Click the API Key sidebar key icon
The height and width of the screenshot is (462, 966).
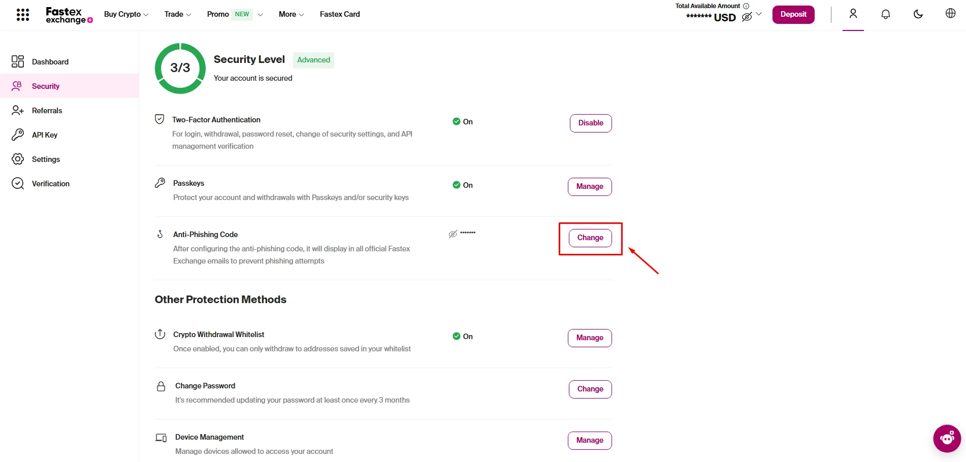[18, 135]
